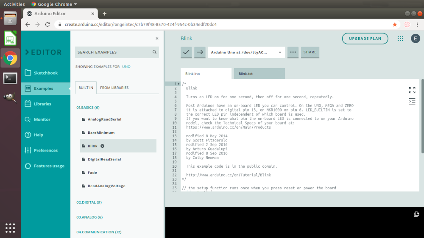Click the UNO board link

click(x=126, y=66)
